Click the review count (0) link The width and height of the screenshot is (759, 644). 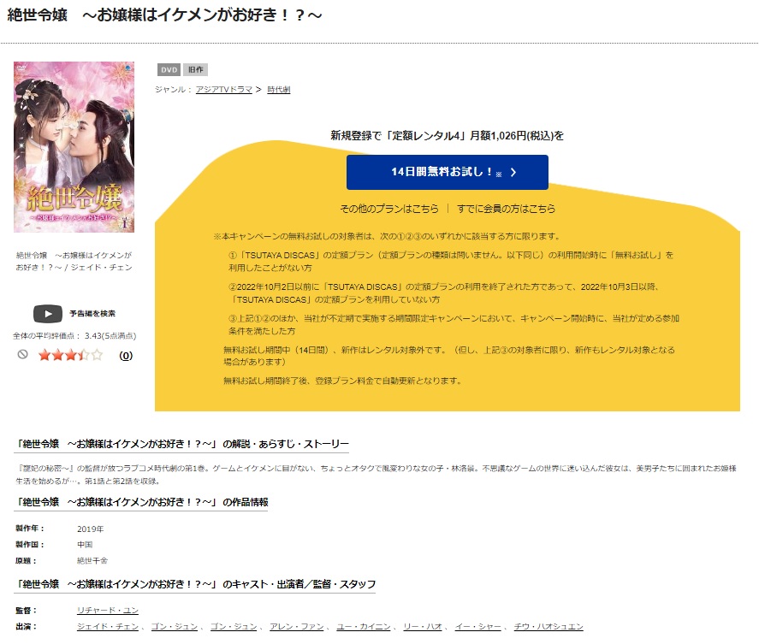126,356
